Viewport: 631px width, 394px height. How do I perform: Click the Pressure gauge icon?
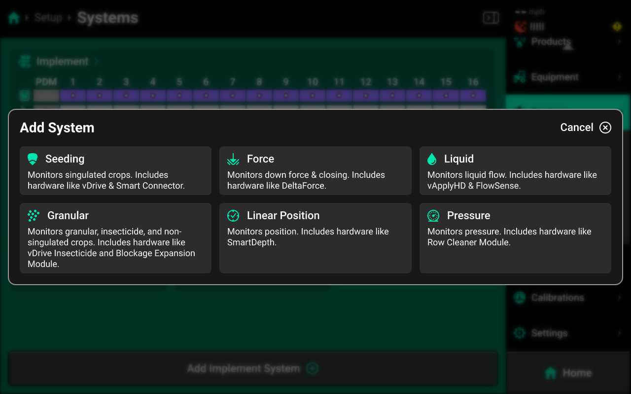pos(433,216)
